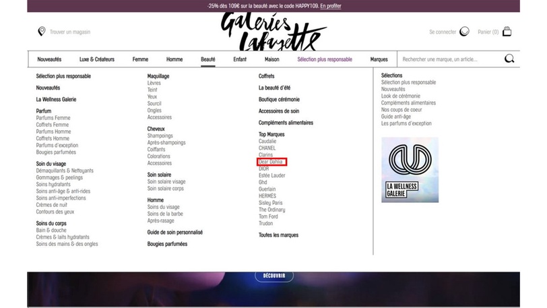The height and width of the screenshot is (308, 547).
Task: Click the Panier (0) link
Action: (488, 32)
